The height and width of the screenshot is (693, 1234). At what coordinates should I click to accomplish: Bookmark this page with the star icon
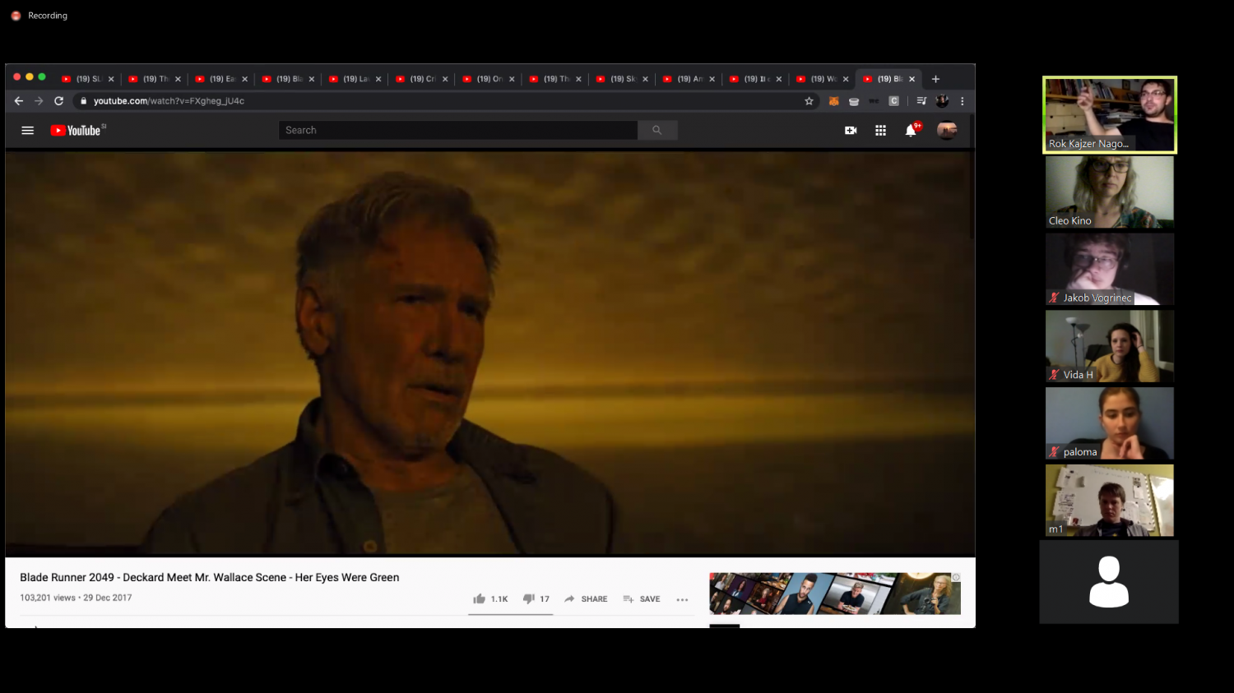(x=809, y=101)
